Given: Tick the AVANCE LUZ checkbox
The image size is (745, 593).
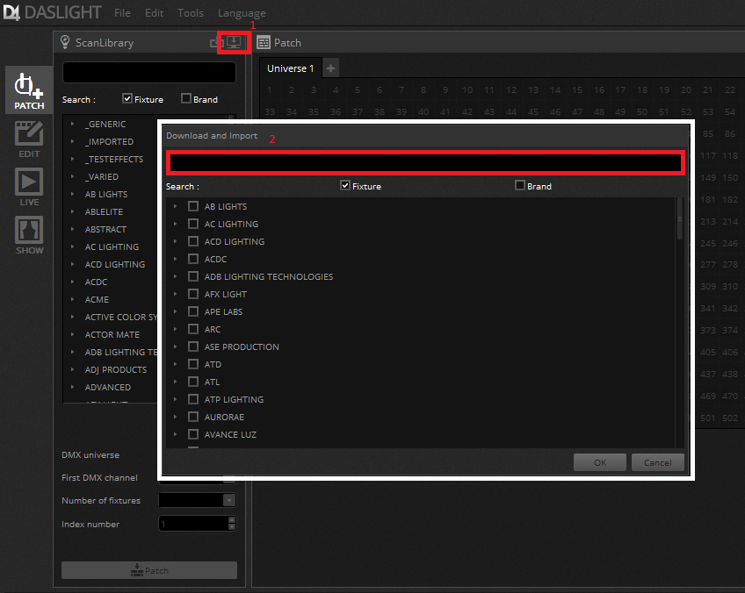Looking at the screenshot, I should pyautogui.click(x=193, y=434).
